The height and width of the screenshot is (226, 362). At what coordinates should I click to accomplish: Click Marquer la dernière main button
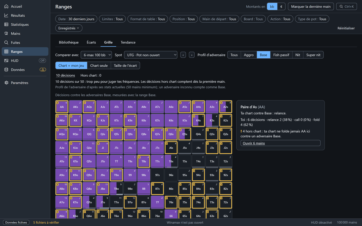pyautogui.click(x=311, y=7)
